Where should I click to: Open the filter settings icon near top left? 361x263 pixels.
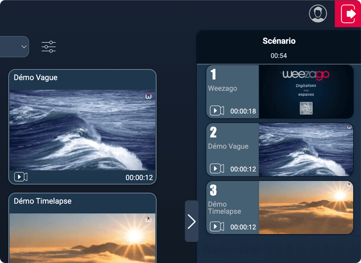click(48, 46)
